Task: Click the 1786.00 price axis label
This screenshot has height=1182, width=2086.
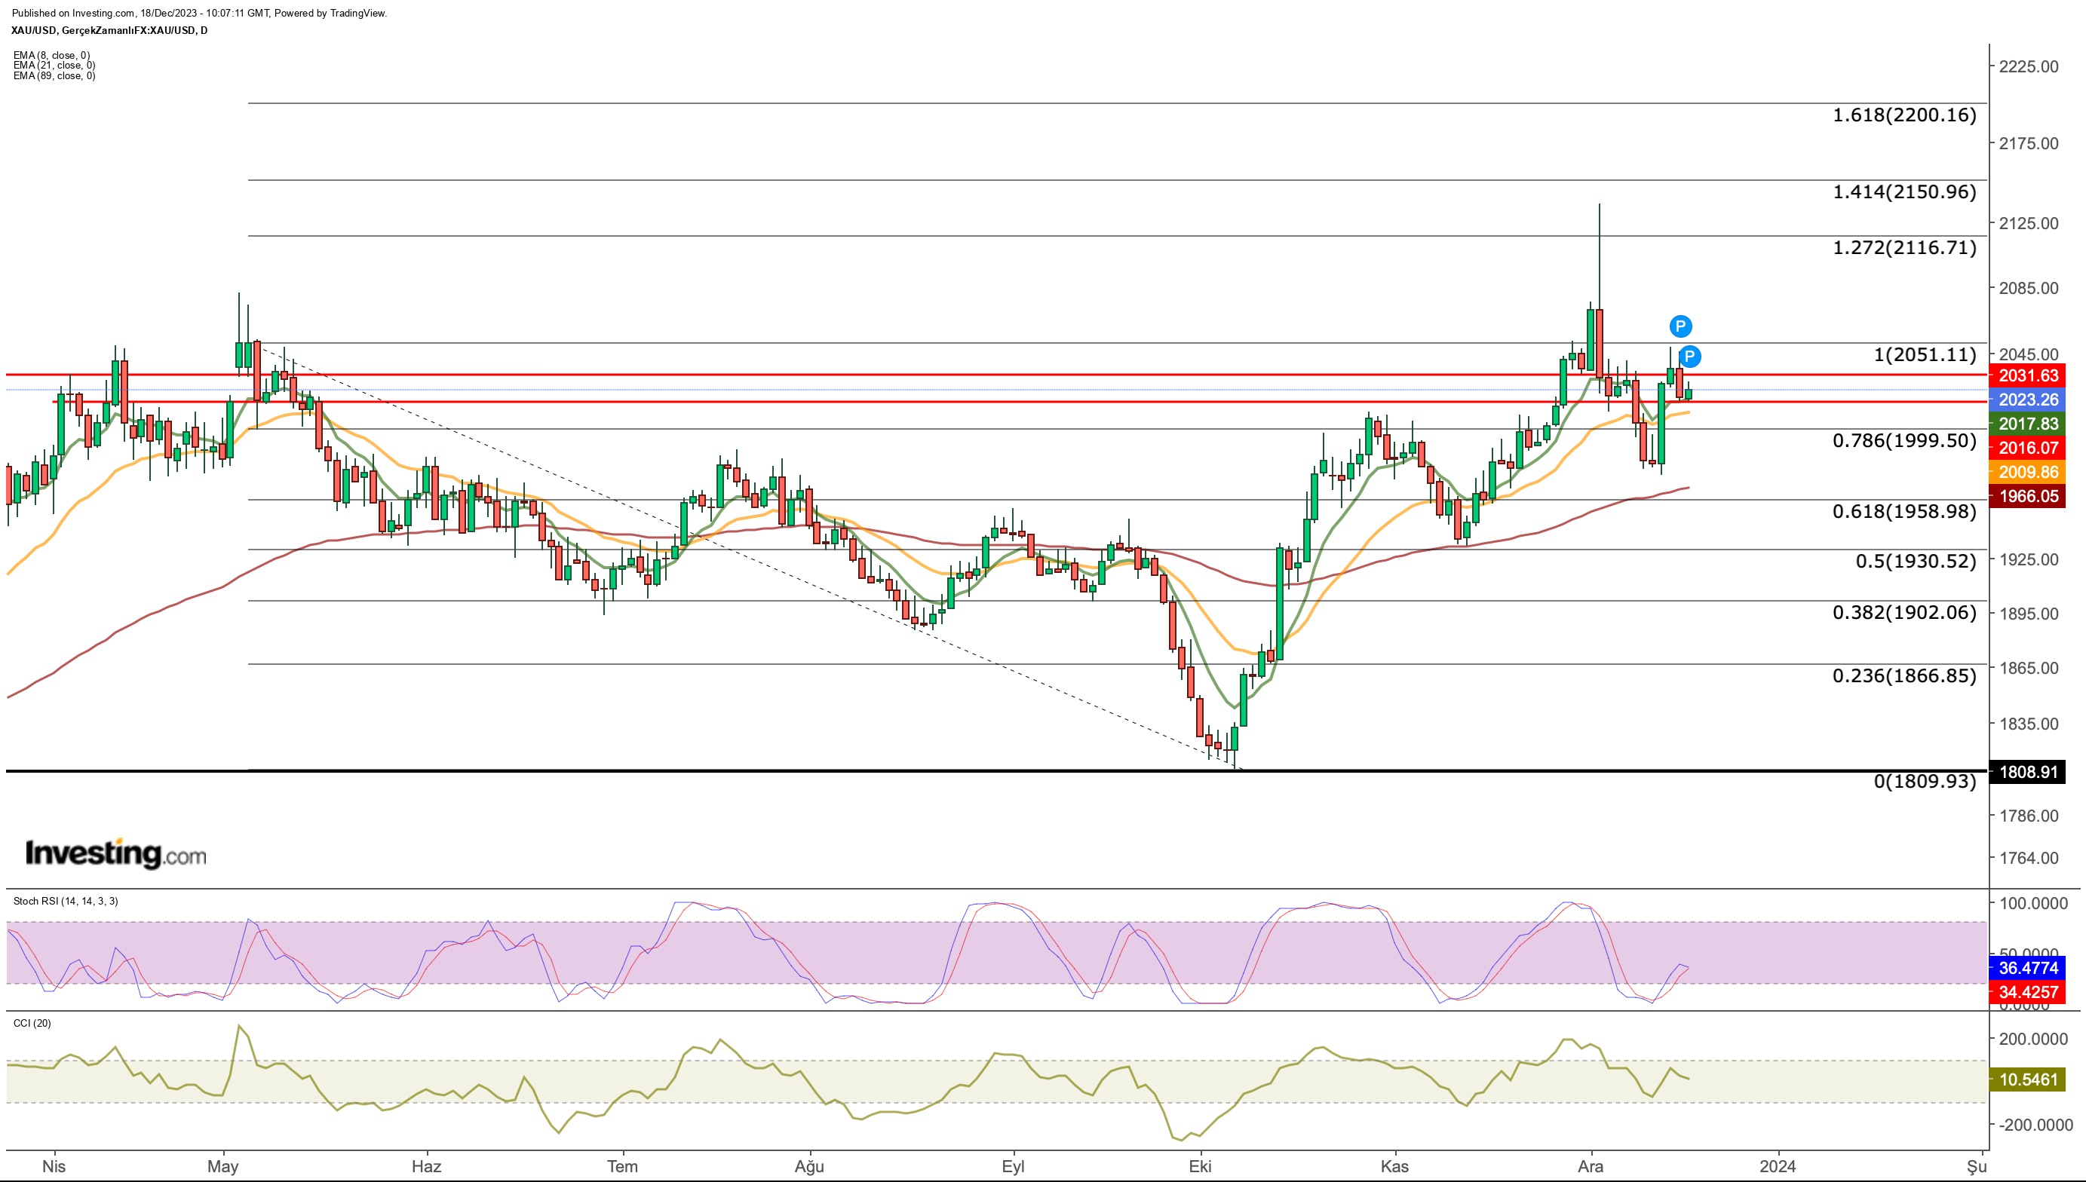Action: 2029,816
